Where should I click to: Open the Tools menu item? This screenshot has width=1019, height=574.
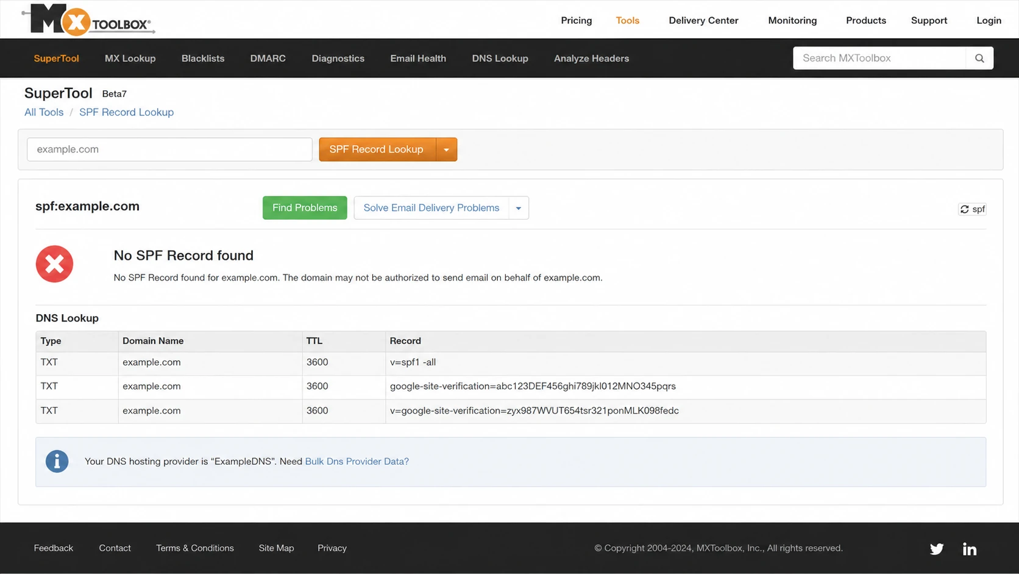(x=627, y=20)
